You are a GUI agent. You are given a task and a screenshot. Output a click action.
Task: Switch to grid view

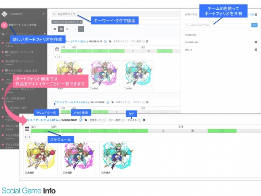[x=55, y=29]
